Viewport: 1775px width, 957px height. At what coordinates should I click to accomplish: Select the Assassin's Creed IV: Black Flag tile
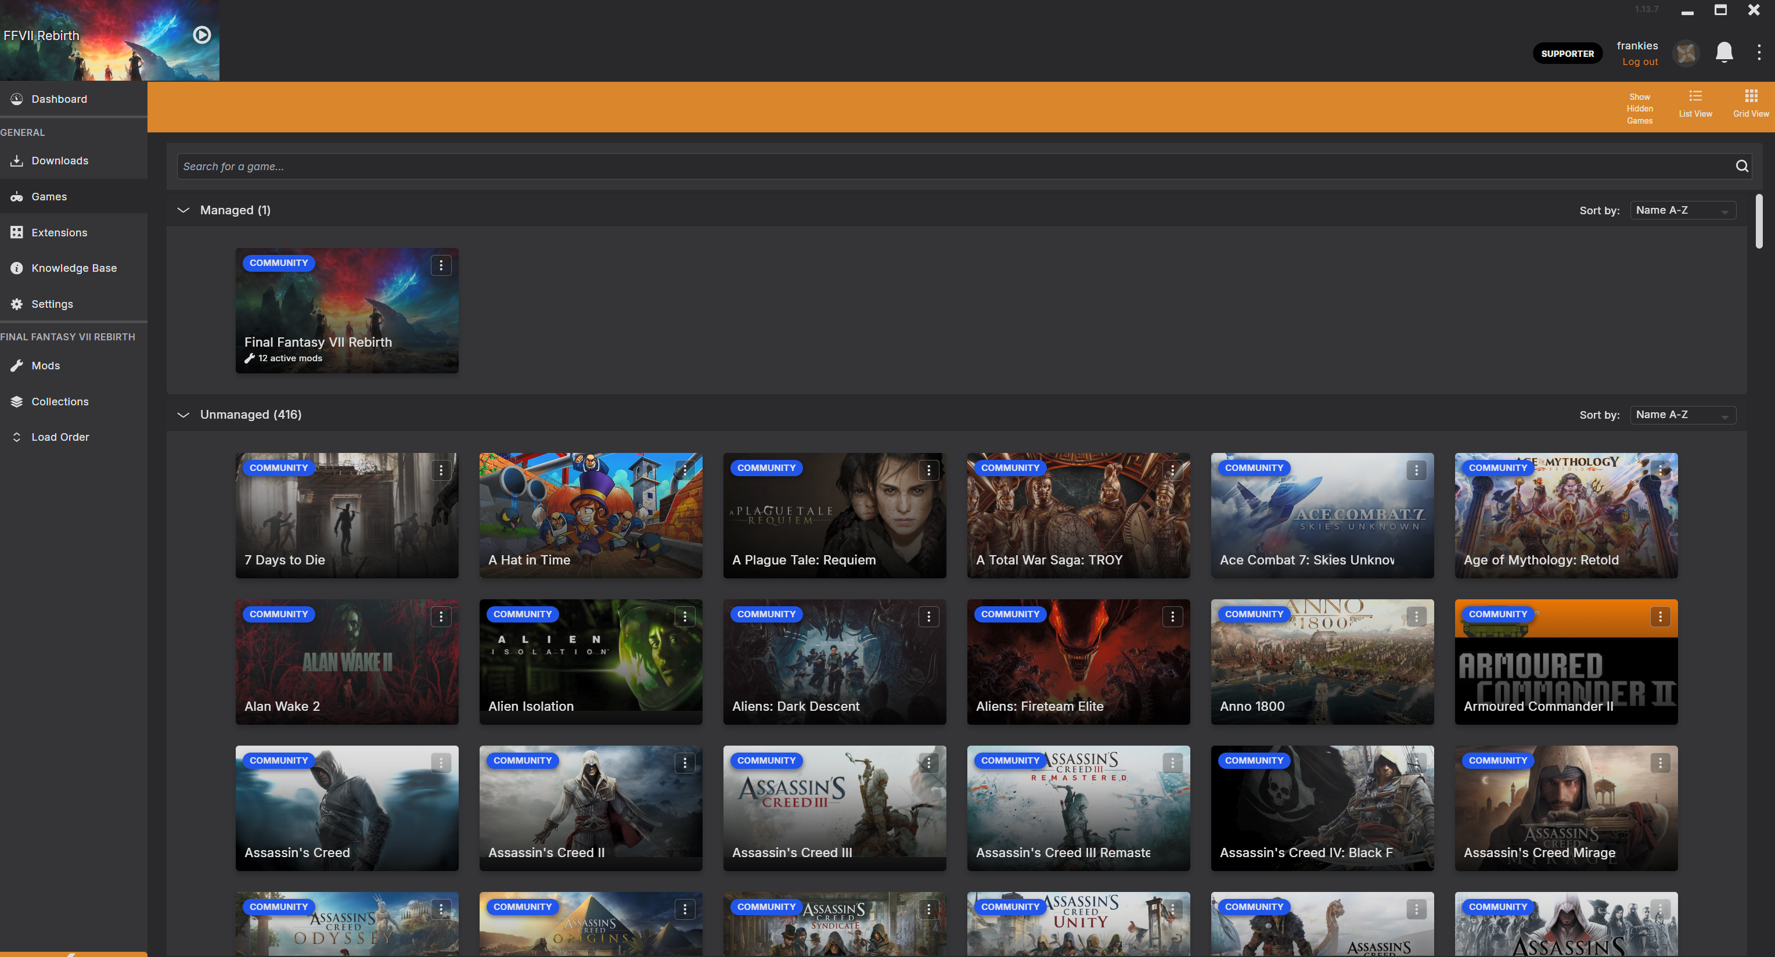1322,808
